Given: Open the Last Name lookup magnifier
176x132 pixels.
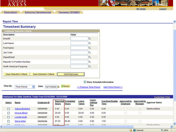Looking at the screenshot, I should point(90,43).
